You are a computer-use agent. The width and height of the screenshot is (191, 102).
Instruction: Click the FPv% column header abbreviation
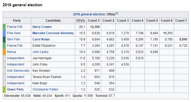81,21
